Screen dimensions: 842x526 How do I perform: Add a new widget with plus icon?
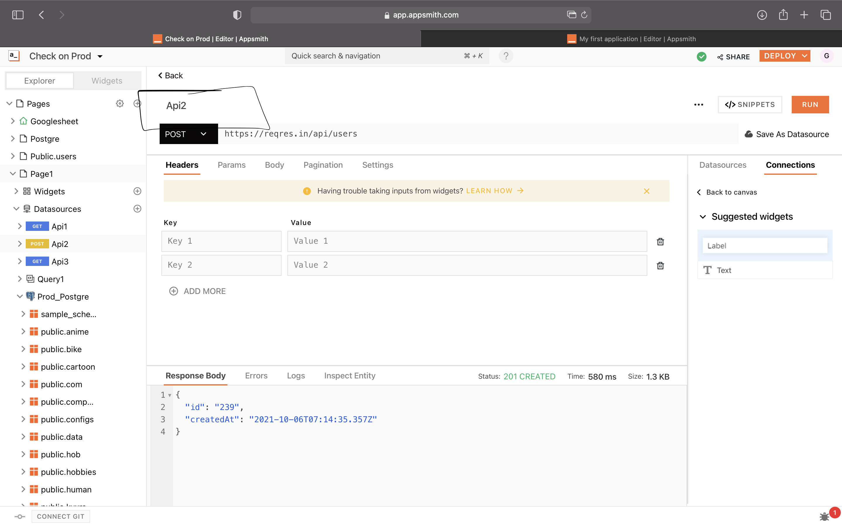(137, 191)
